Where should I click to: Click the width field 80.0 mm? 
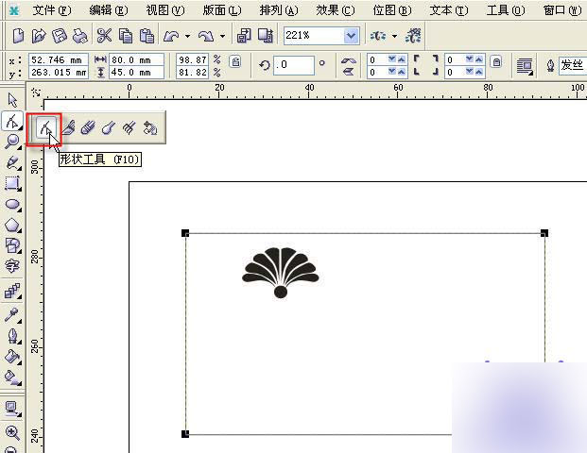click(x=136, y=59)
